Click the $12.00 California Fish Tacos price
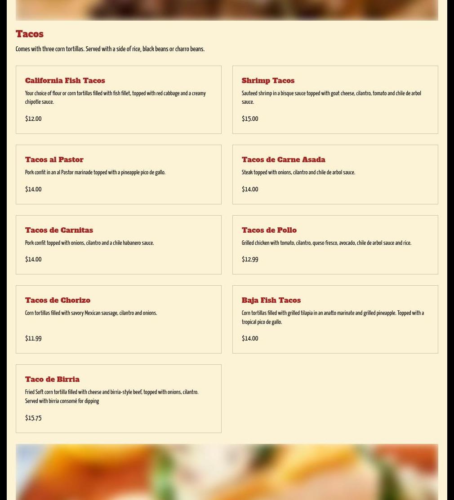This screenshot has width=454, height=500. (x=33, y=119)
